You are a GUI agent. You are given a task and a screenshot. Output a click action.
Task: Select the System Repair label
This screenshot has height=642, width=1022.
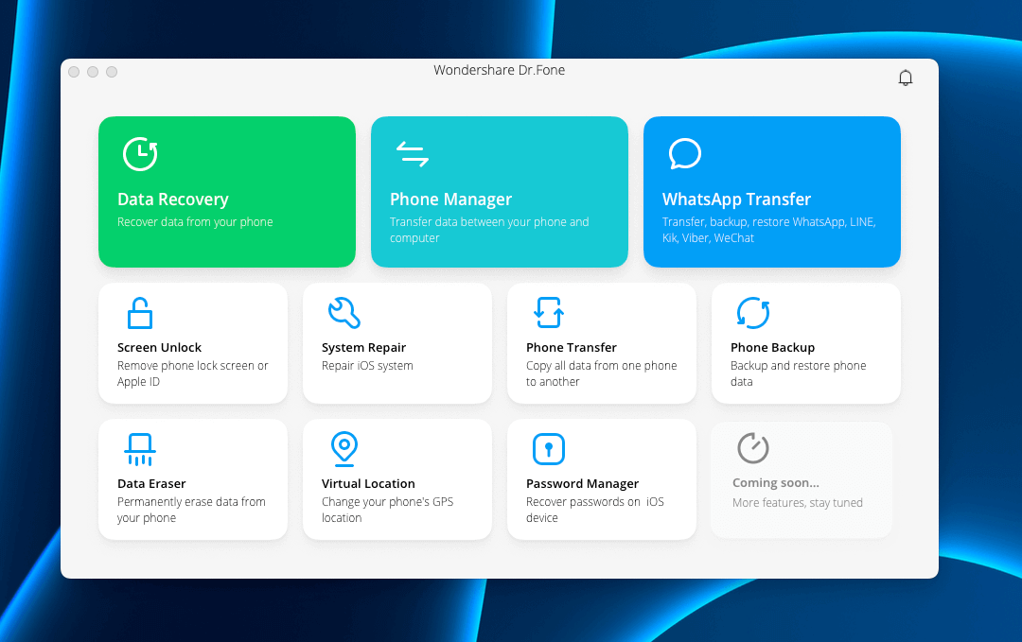point(363,347)
